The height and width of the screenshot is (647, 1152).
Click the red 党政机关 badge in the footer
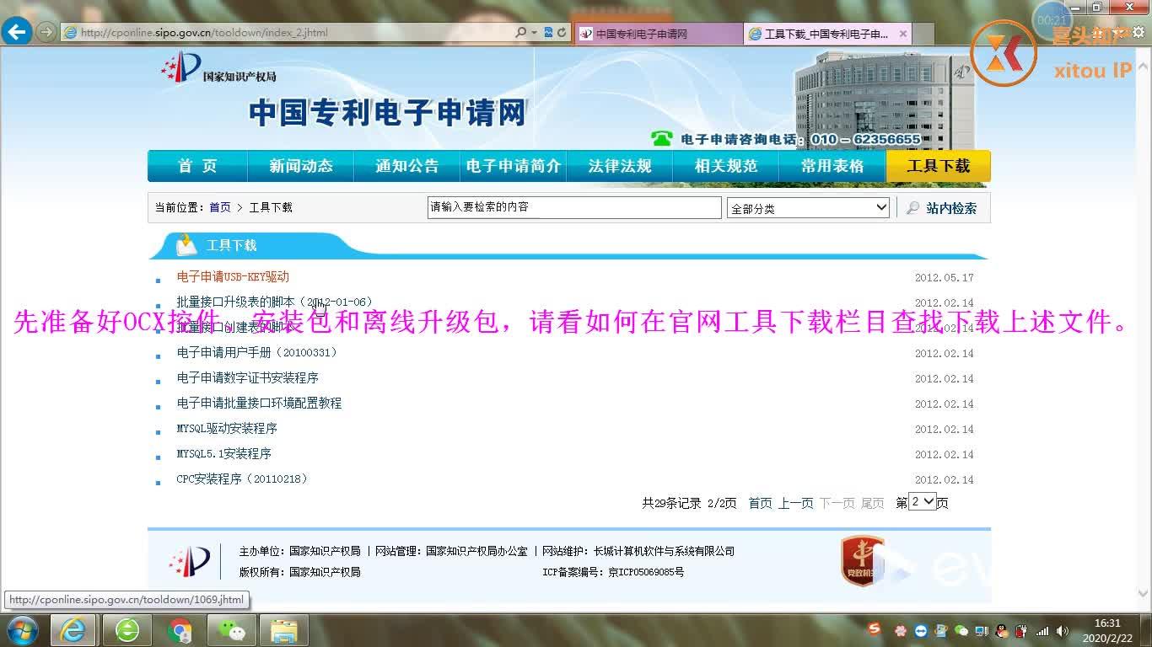[862, 561]
